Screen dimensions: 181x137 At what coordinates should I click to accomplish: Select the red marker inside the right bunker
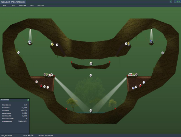[x=140, y=86]
